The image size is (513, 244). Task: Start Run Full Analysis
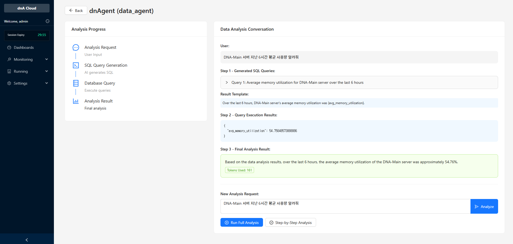(242, 223)
